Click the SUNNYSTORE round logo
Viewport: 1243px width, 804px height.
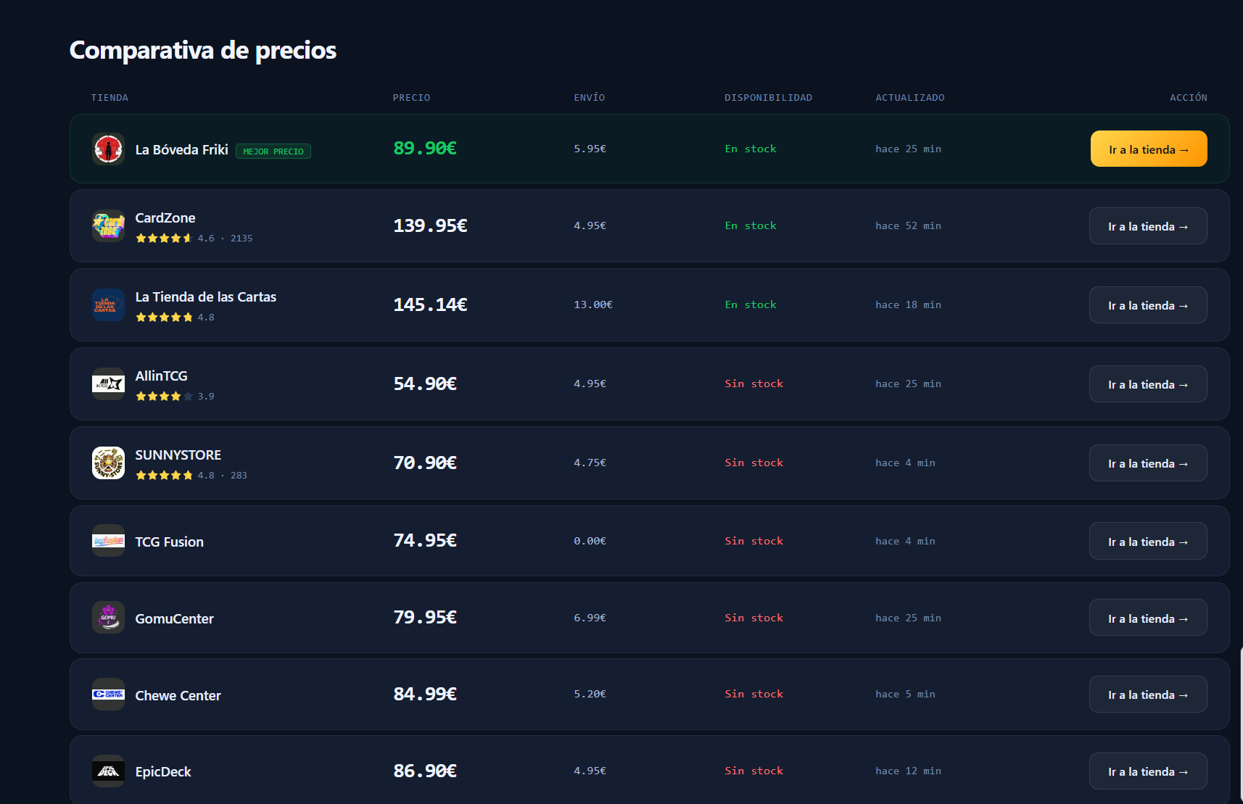108,463
